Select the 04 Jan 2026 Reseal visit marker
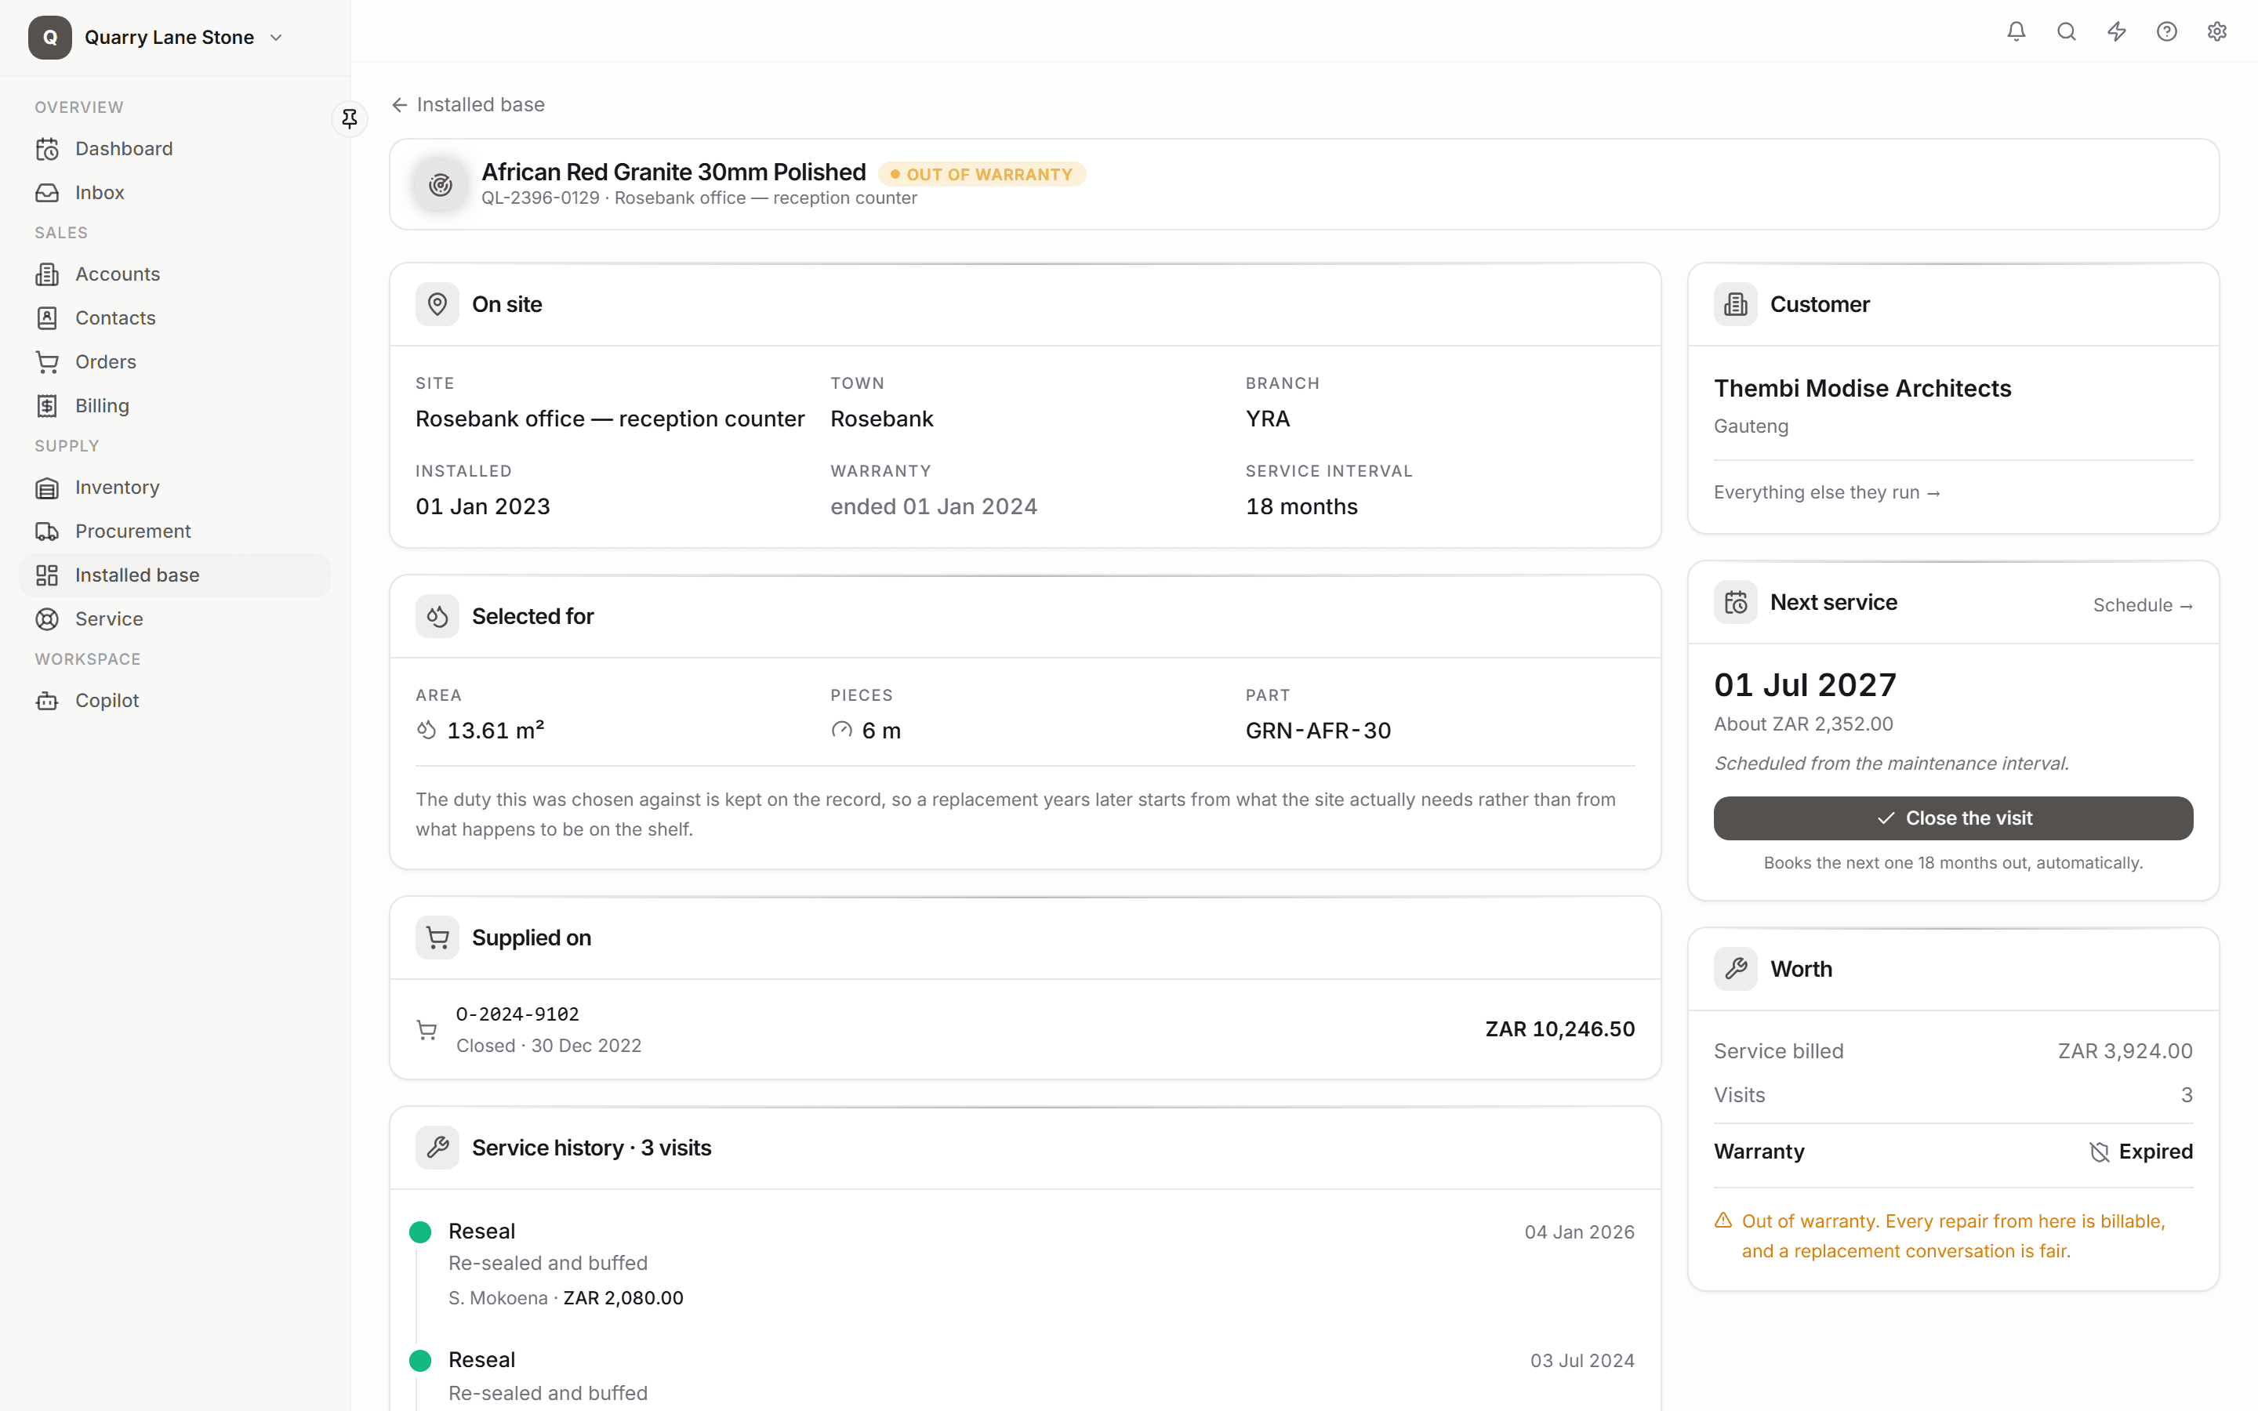Viewport: 2258px width, 1411px height. (x=421, y=1231)
